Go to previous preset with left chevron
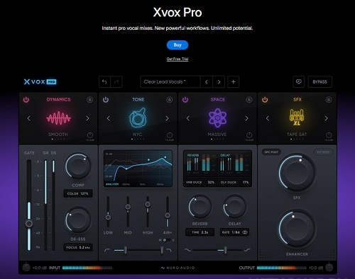Screen dimensions: 355x279 coord(207,82)
